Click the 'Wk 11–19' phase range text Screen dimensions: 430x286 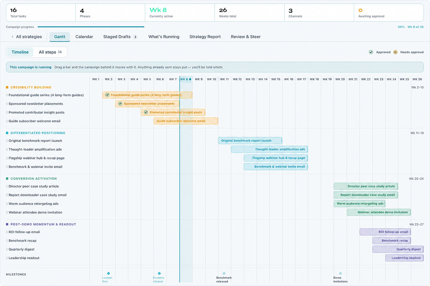417,133
